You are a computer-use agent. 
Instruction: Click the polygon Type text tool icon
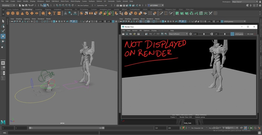click(x=54, y=13)
